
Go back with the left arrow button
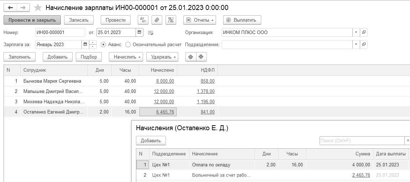coord(10,7)
